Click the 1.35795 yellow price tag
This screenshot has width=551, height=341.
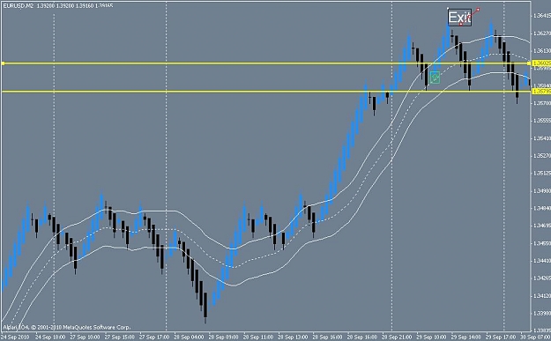[x=541, y=92]
